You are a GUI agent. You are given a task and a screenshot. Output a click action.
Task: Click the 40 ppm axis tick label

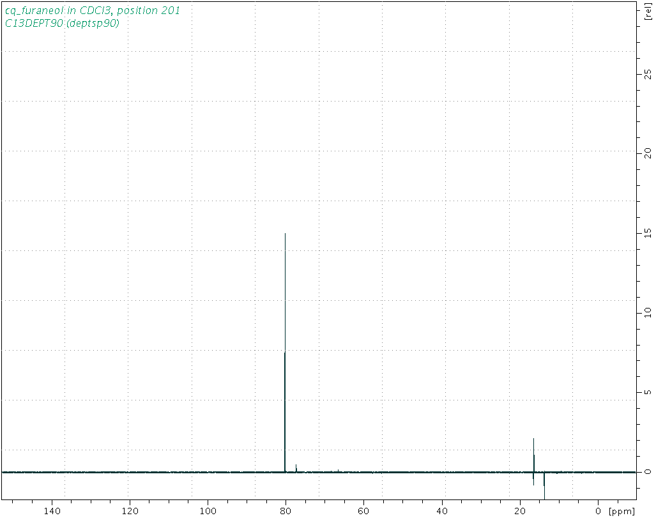coord(442,511)
